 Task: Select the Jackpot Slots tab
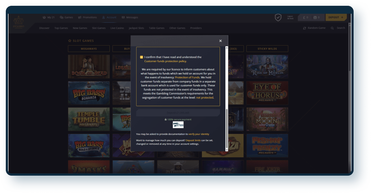[x=136, y=28]
